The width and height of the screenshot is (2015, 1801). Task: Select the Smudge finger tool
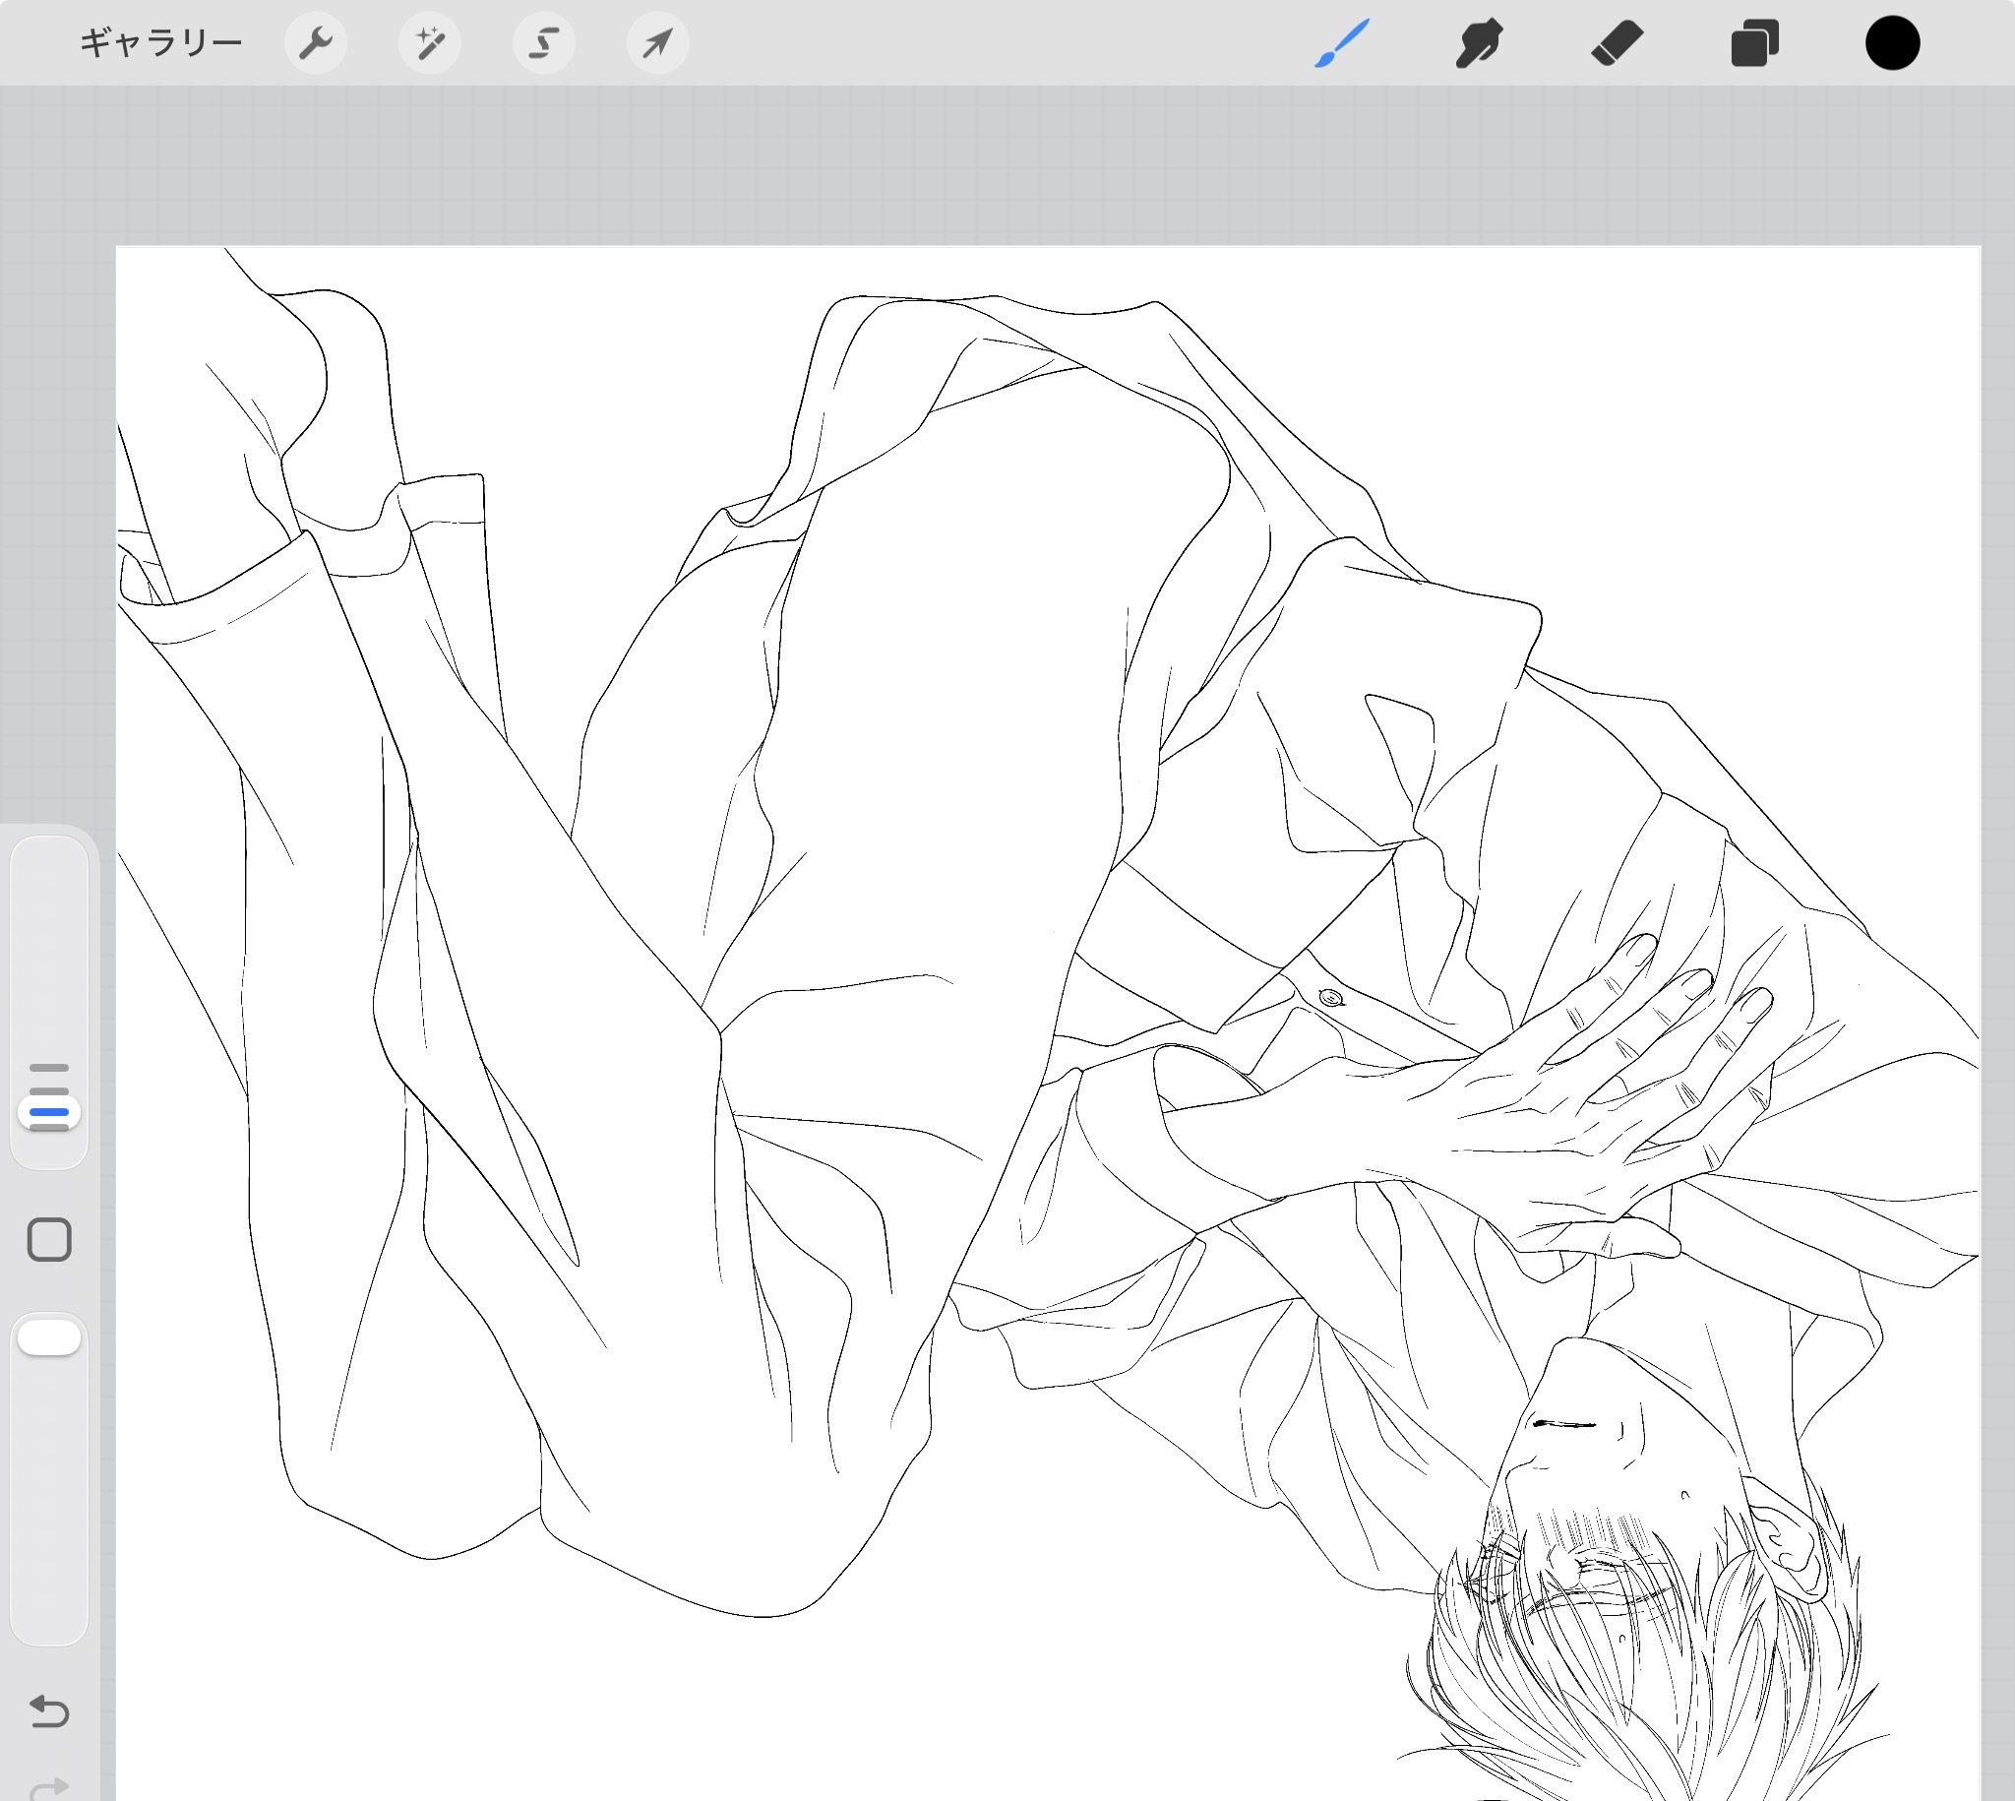coord(1479,43)
